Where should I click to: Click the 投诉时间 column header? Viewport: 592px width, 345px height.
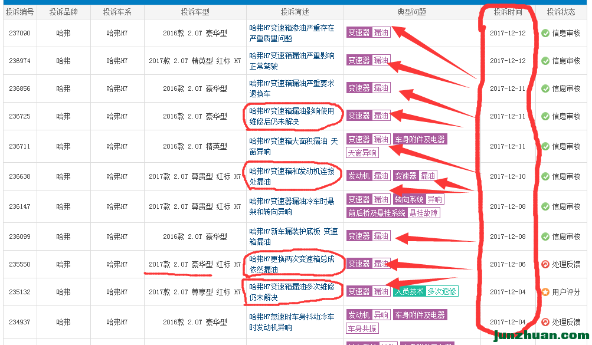(508, 12)
